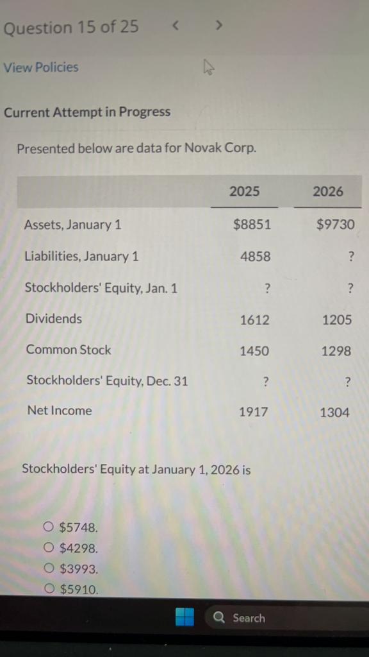Select the 2026 column header
The height and width of the screenshot is (657, 369).
point(327,191)
